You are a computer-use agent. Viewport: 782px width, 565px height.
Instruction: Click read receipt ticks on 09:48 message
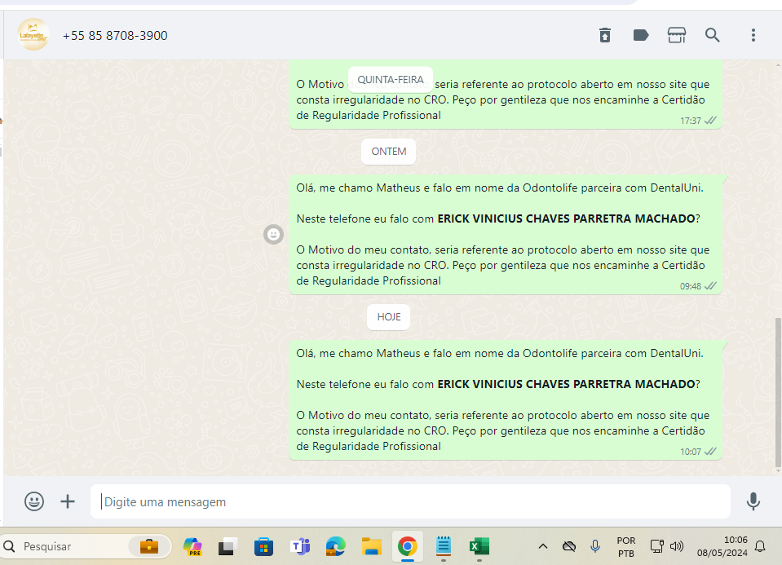710,285
